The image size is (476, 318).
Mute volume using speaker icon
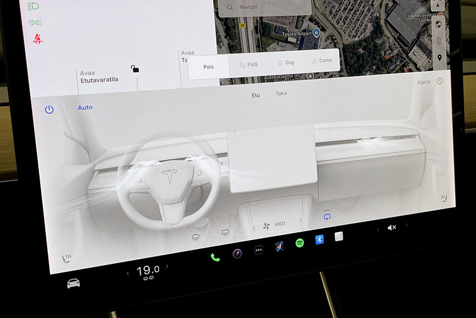point(392,228)
